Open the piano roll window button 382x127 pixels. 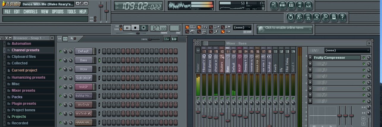click(x=291, y=5)
